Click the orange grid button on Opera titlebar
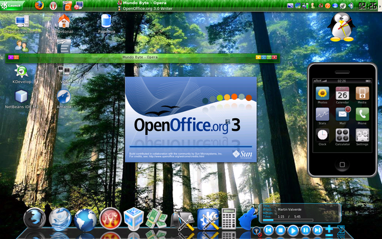382x239 pixels. click(16, 57)
